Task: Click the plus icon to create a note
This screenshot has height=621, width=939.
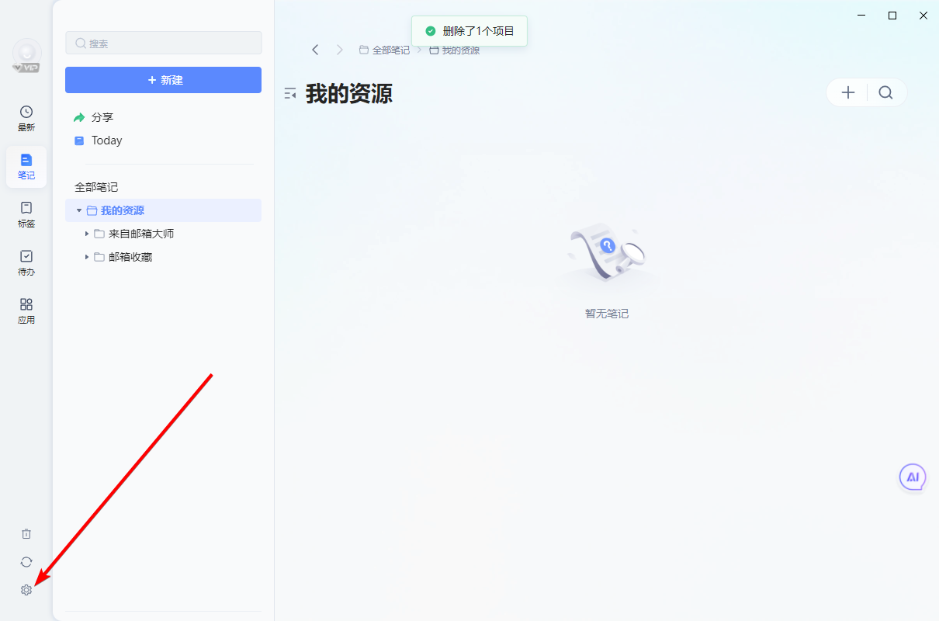Action: pos(847,92)
